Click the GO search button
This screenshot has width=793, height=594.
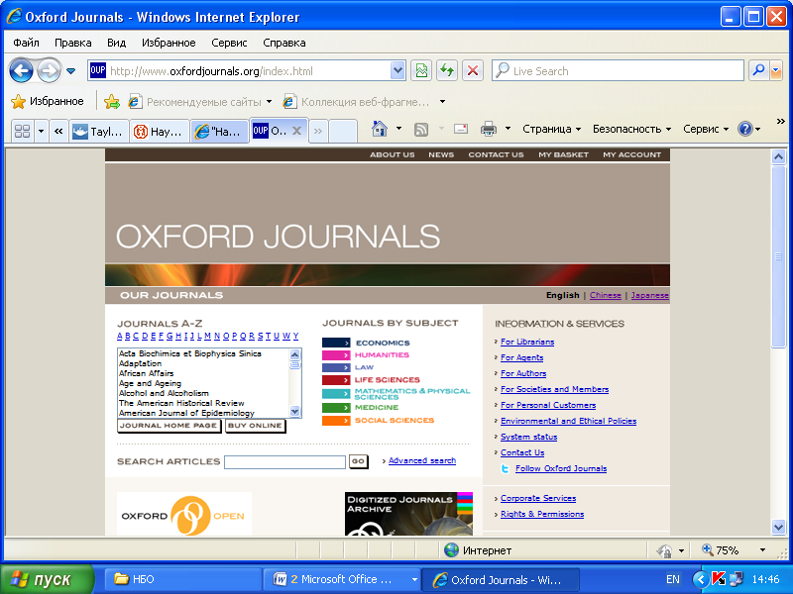click(358, 461)
